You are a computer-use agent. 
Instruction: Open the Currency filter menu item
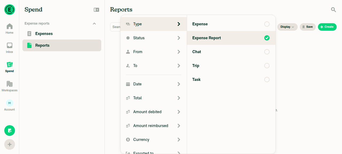click(x=154, y=140)
